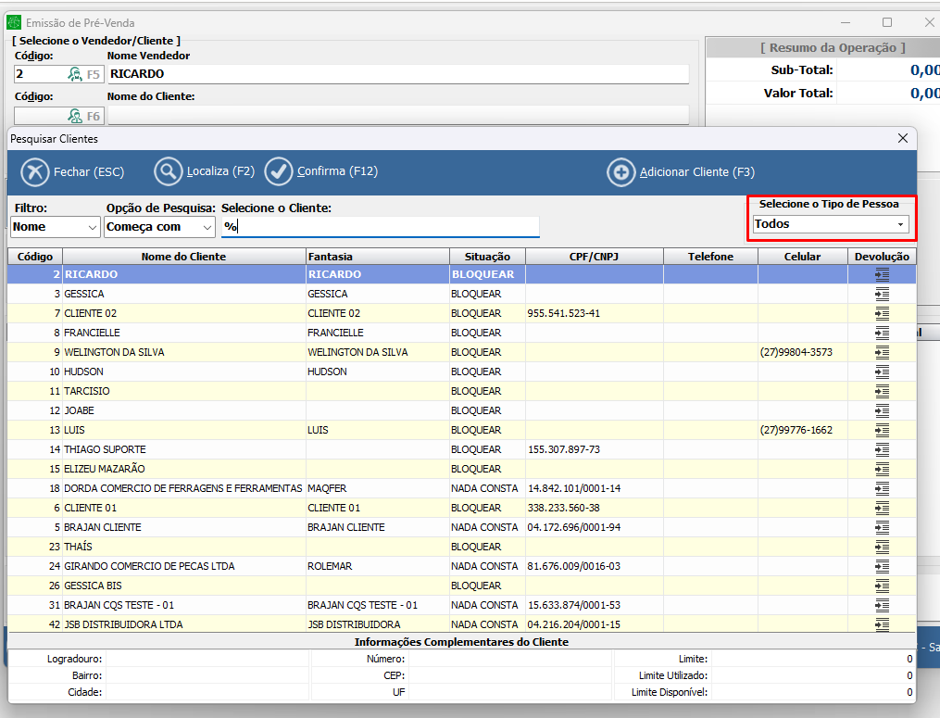Click Devolução icon for JSB DISTRIBUIDORA row
This screenshot has height=718, width=940.
pos(882,624)
